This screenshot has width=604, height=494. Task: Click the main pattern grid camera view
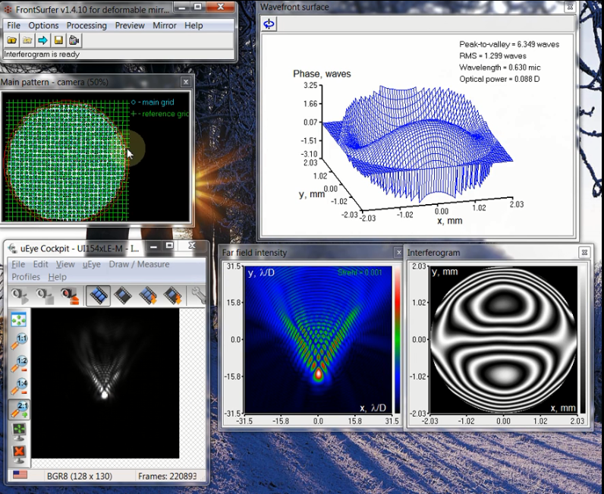tap(96, 156)
